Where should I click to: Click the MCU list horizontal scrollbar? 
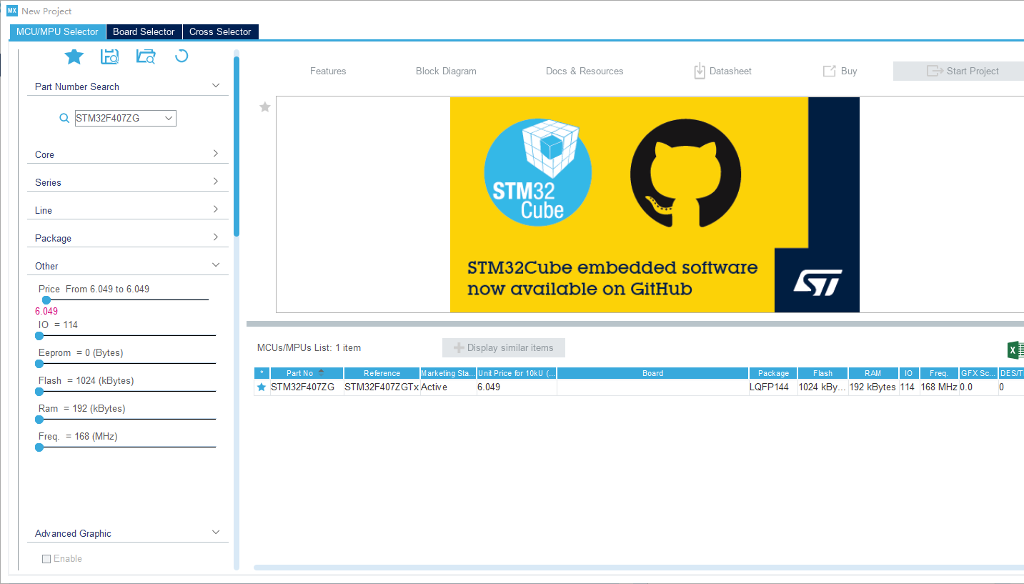point(639,568)
